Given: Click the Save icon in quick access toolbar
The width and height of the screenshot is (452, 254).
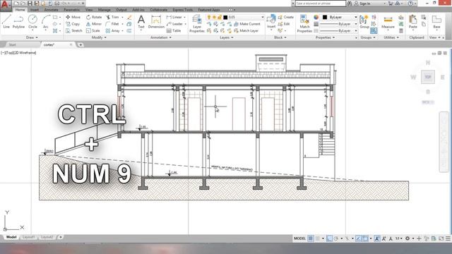Looking at the screenshot, I should (x=30, y=4).
